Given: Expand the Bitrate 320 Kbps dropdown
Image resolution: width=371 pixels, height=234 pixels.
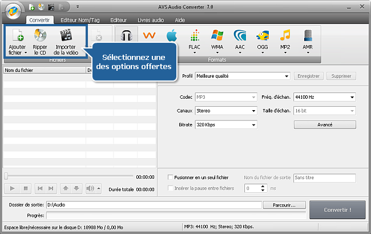Looking at the screenshot, I should point(227,124).
